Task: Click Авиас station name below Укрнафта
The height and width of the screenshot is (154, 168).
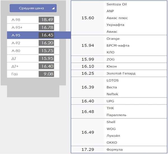Action: (112, 32)
